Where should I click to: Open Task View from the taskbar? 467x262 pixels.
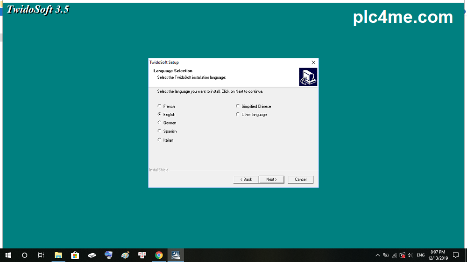point(41,255)
